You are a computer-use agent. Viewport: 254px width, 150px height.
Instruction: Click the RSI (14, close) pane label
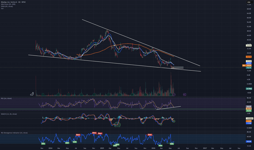pos(6,98)
